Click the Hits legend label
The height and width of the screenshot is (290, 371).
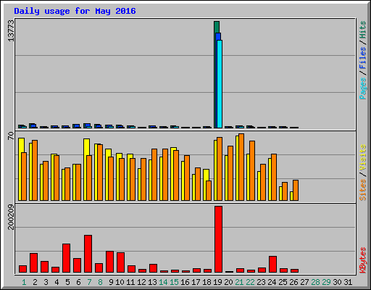[363, 30]
